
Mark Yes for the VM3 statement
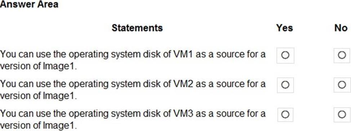coord(285,114)
